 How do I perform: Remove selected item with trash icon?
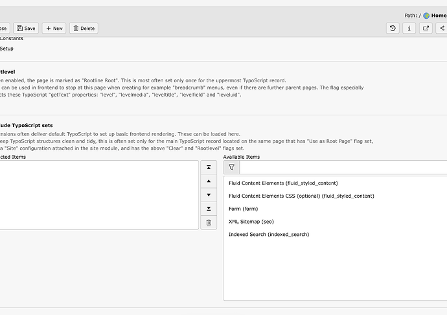pyautogui.click(x=209, y=222)
